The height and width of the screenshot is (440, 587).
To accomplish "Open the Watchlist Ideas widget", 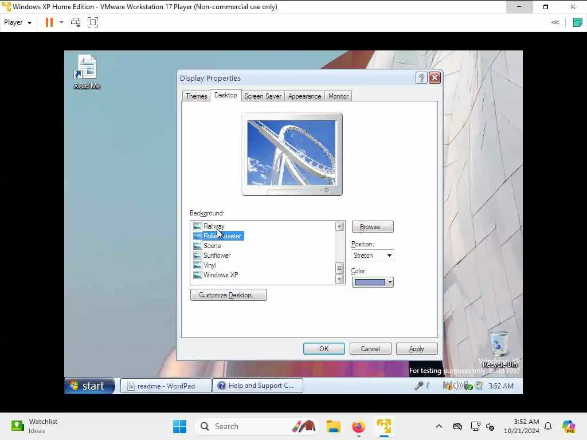I will pos(34,426).
